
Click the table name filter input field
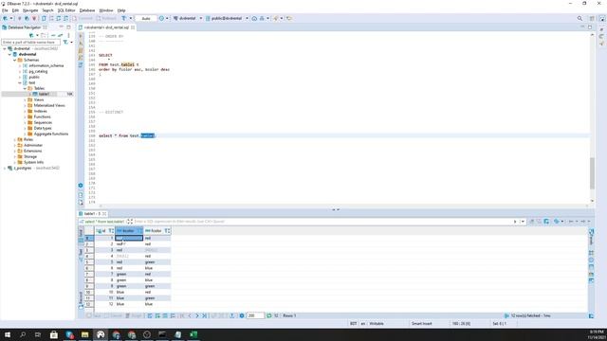[31, 42]
